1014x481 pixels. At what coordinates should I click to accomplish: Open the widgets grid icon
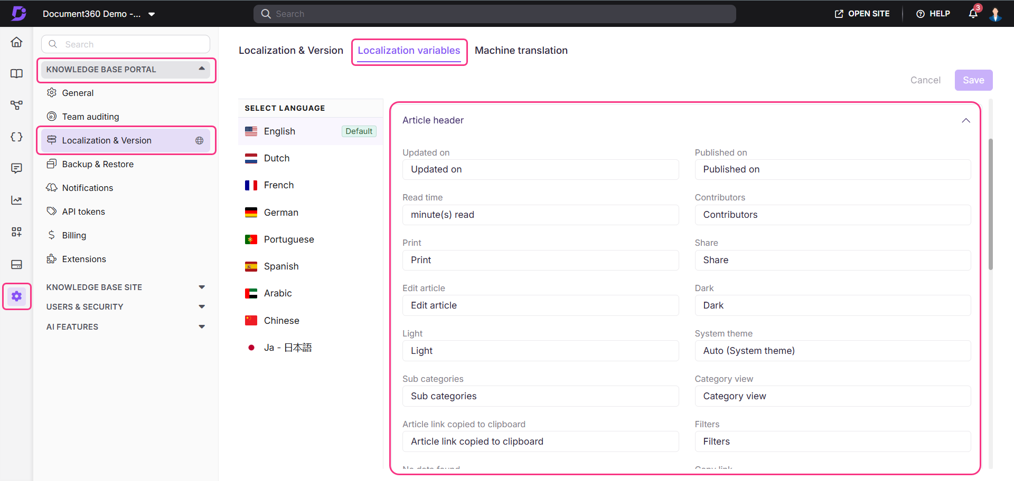(x=16, y=232)
